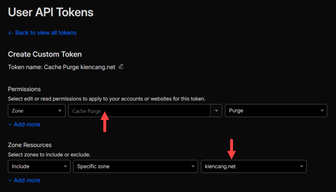
Task: Open the Include/exclude dropdown
Action: pyautogui.click(x=39, y=166)
